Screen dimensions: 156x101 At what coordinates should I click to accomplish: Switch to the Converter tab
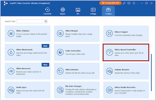click(x=48, y=11)
